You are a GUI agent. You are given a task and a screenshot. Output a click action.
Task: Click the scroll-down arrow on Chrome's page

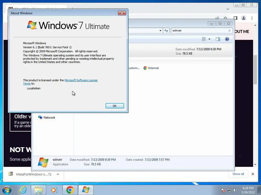pyautogui.click(x=255, y=165)
